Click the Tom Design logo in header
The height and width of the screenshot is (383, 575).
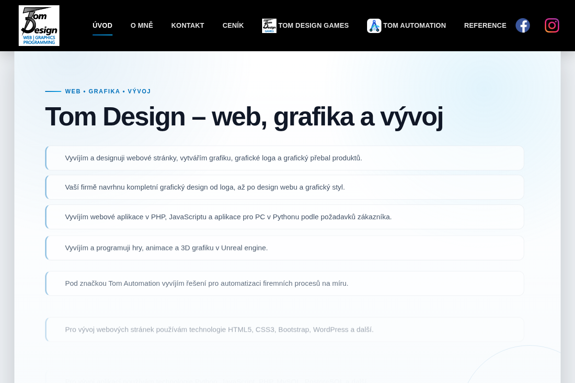pos(39,25)
